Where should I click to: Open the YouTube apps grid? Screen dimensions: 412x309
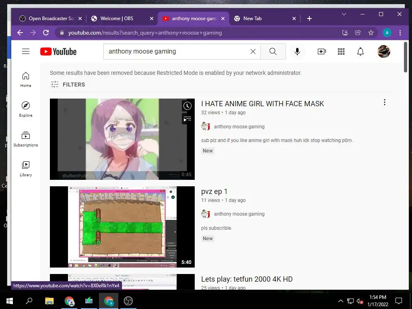(x=341, y=51)
